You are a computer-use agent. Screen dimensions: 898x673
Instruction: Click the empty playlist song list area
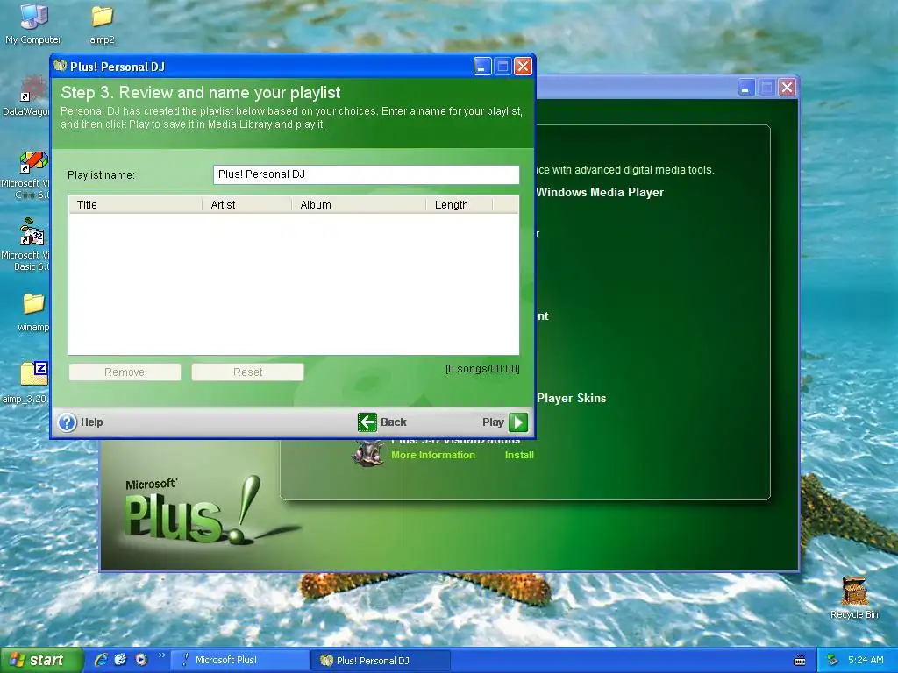pos(294,284)
